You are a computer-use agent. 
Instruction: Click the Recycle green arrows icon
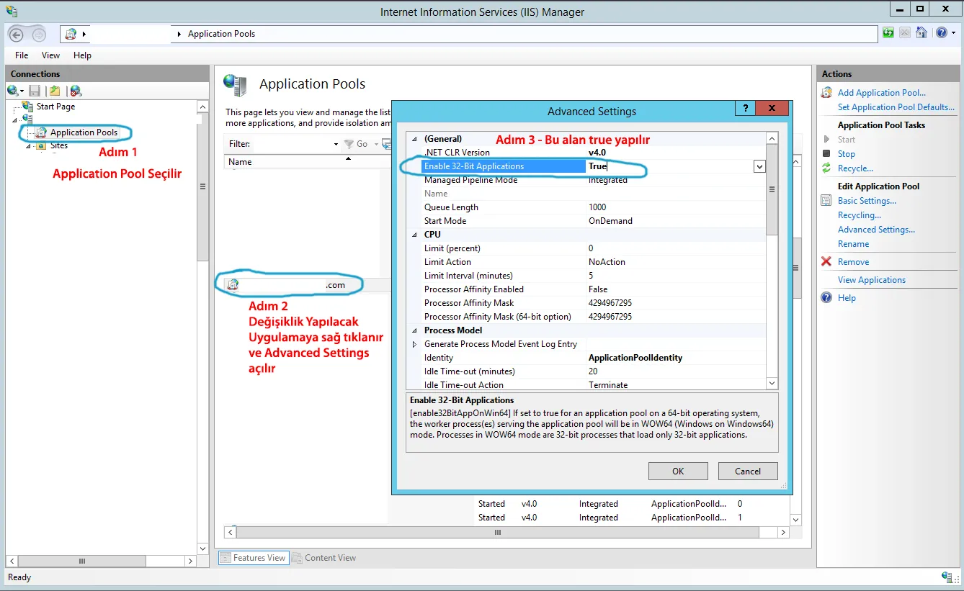pos(826,168)
